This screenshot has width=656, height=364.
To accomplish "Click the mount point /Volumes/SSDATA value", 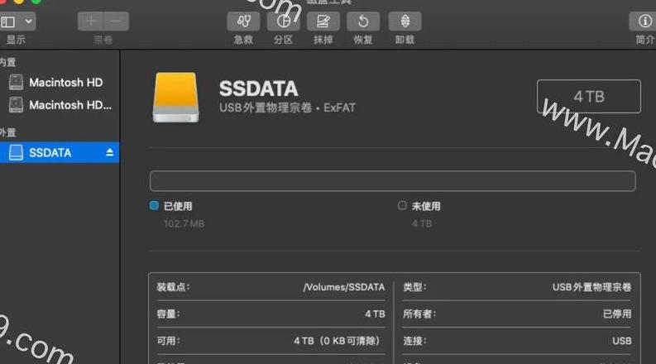I will (344, 287).
